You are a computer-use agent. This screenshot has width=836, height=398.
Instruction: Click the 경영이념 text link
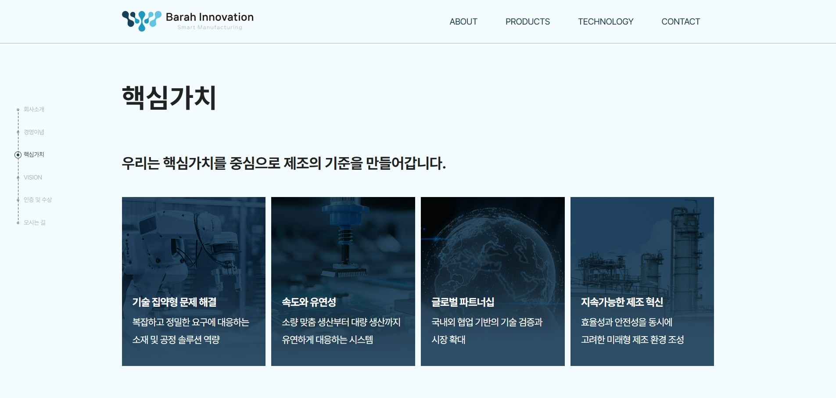(34, 132)
